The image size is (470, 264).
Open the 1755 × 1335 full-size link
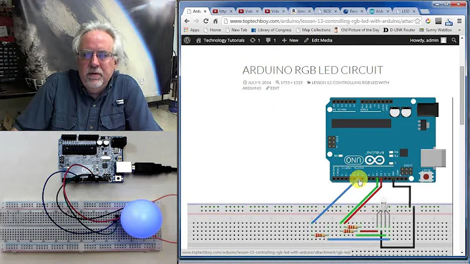pyautogui.click(x=289, y=82)
